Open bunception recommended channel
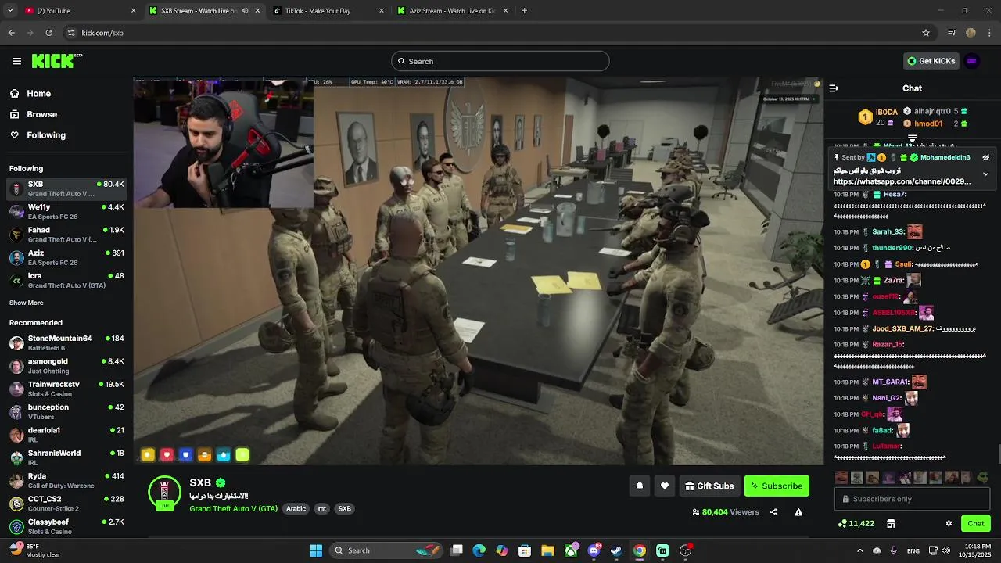Viewport: 1001px width, 563px height. (66, 411)
